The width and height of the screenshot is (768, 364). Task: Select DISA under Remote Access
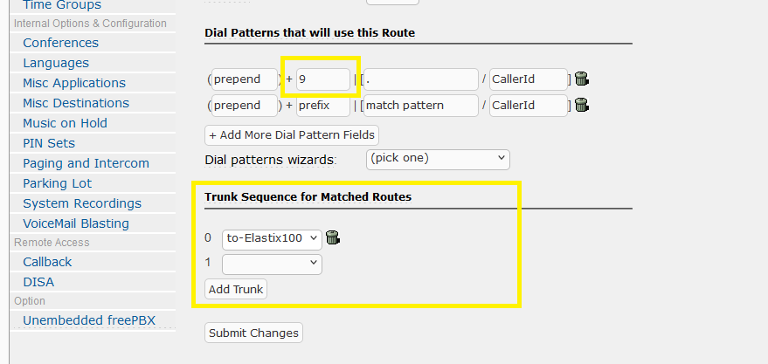coord(38,282)
